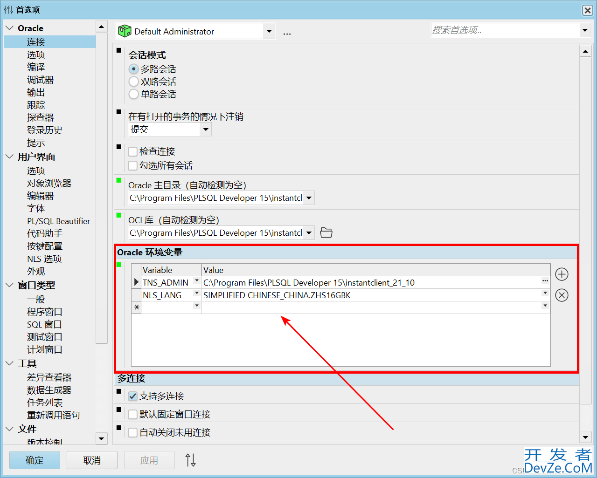
Task: Select 连接 under Oracle
Action: [36, 42]
